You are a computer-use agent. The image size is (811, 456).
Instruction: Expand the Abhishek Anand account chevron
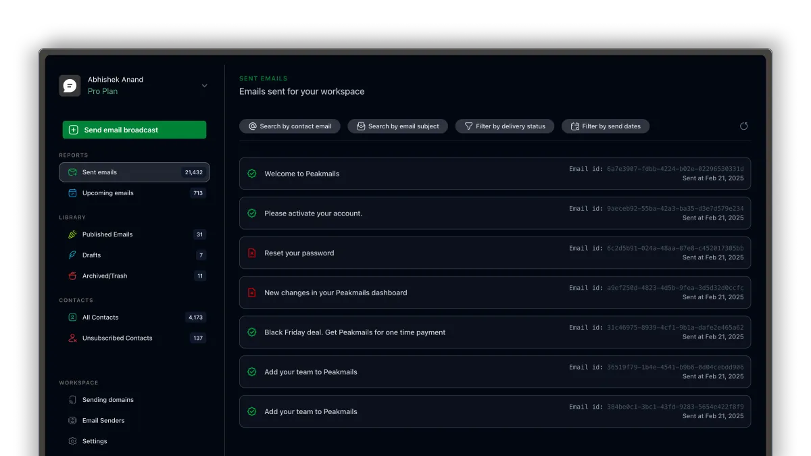[x=204, y=86]
